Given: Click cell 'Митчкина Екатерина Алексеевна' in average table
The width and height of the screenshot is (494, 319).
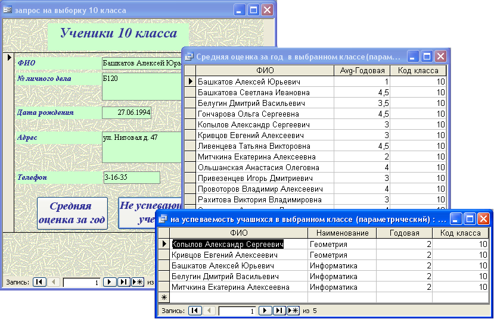Looking at the screenshot, I should coord(265,157).
